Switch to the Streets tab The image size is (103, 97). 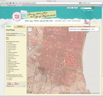tap(20, 26)
